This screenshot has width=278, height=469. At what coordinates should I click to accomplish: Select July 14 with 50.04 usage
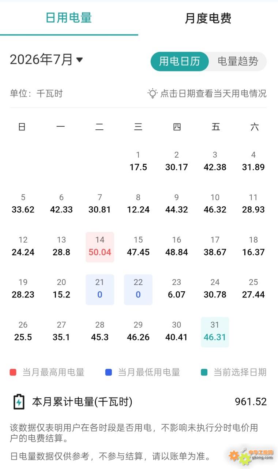point(100,247)
